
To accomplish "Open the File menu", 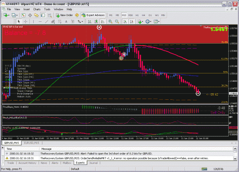I will (9, 9).
